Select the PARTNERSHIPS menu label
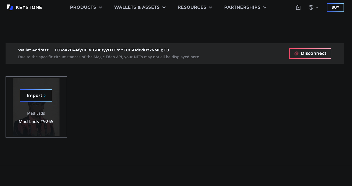The width and height of the screenshot is (352, 186). tap(242, 7)
